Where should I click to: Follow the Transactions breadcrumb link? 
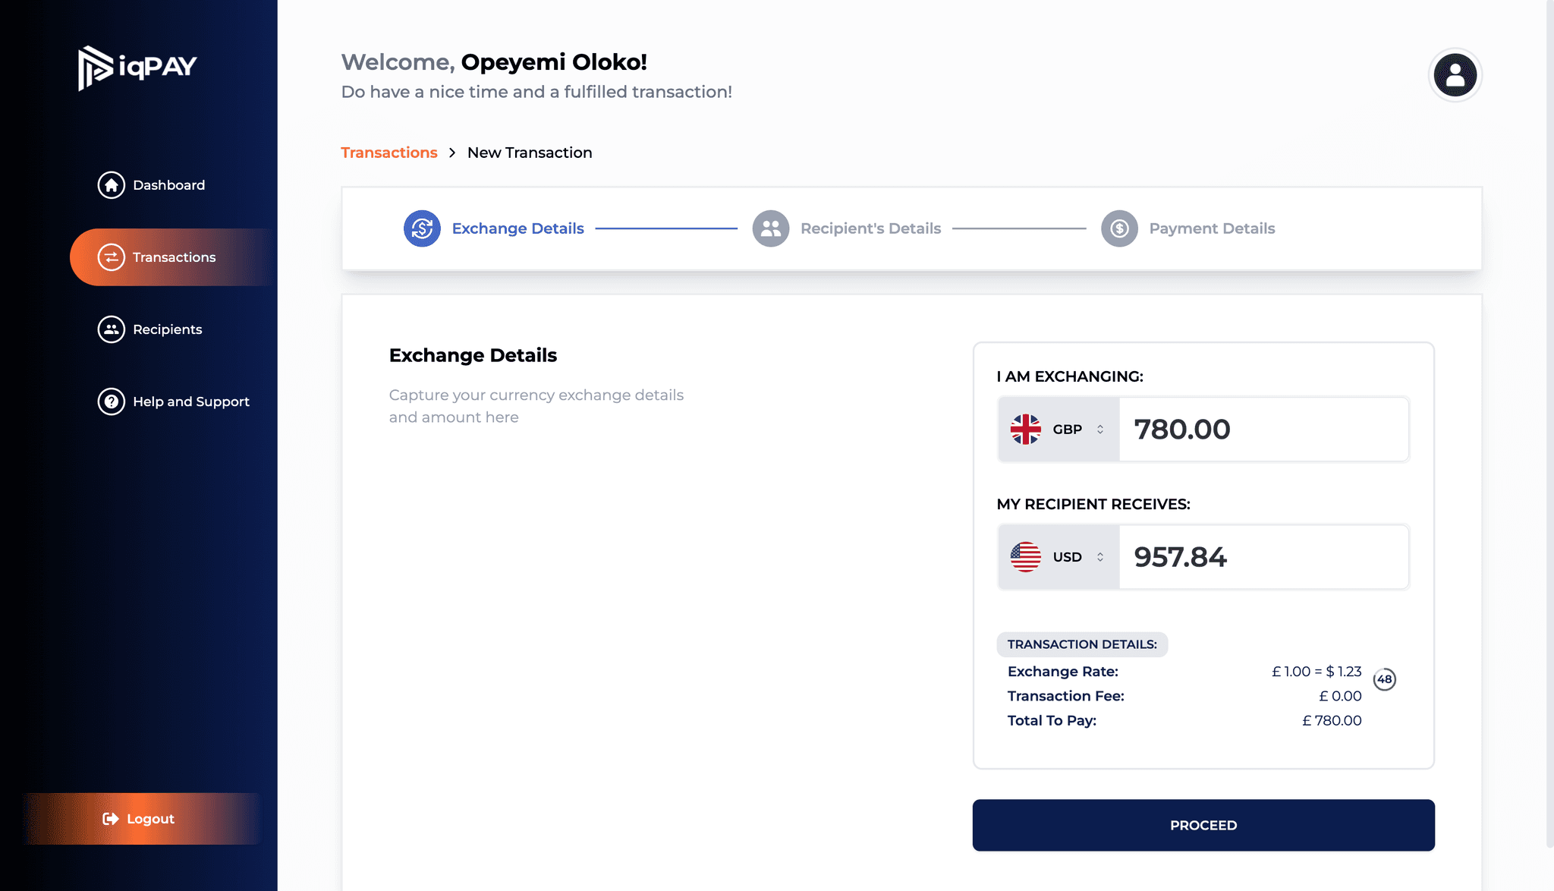[389, 153]
